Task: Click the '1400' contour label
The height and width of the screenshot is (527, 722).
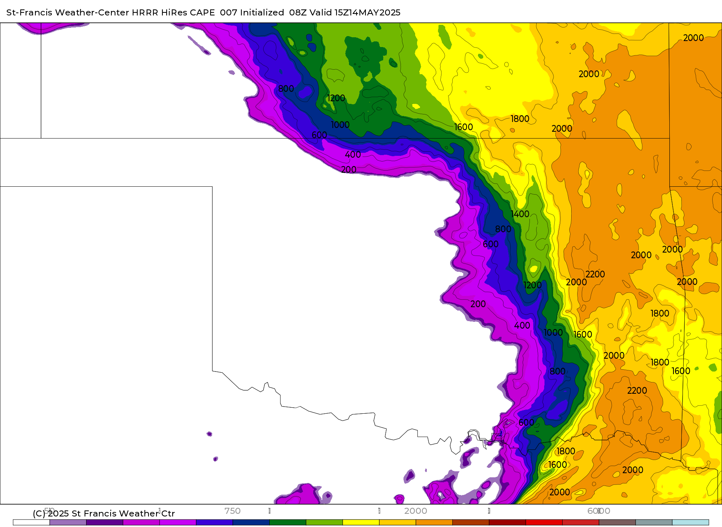Action: [520, 214]
